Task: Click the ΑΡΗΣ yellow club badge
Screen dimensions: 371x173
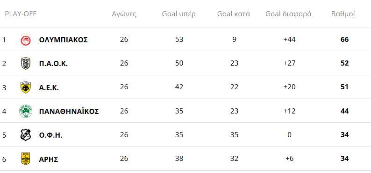Action: [26, 159]
